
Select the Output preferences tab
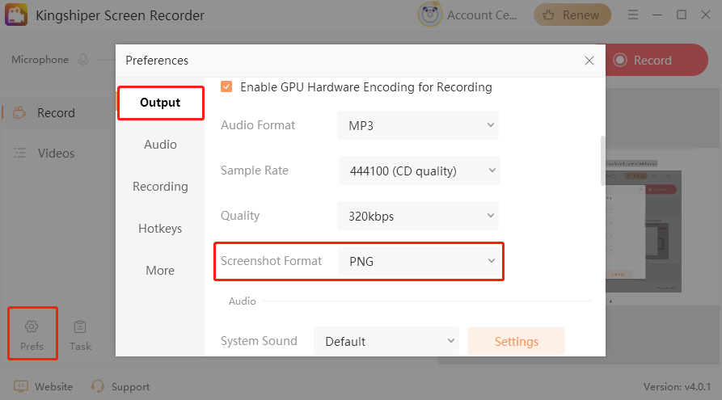[x=160, y=103]
